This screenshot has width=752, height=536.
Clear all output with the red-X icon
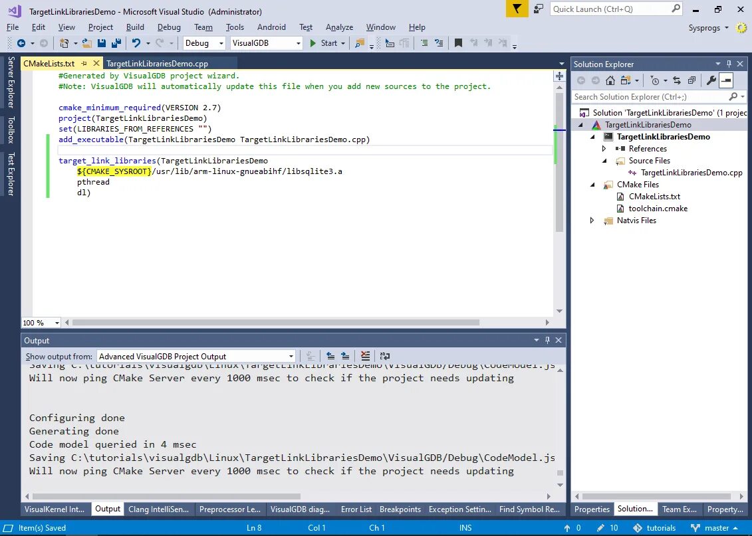[x=366, y=356]
